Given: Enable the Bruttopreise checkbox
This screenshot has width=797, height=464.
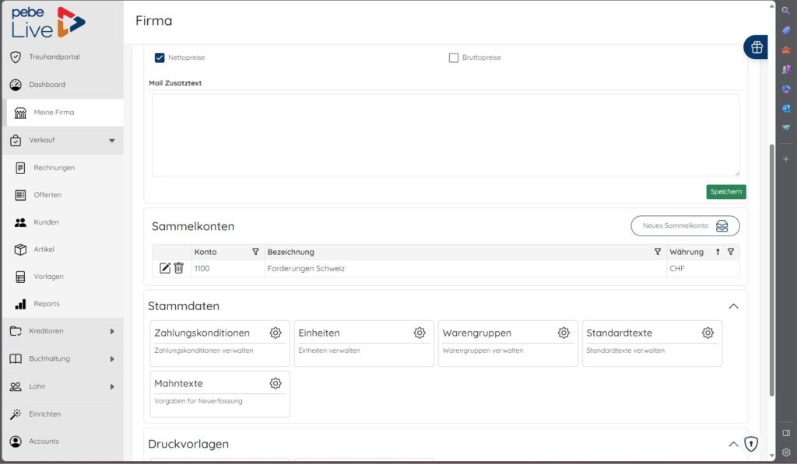Looking at the screenshot, I should click(x=454, y=58).
